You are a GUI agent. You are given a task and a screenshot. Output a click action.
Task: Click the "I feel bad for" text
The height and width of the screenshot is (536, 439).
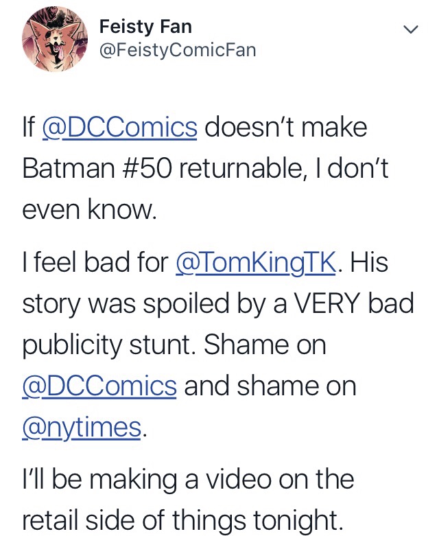[x=95, y=263]
